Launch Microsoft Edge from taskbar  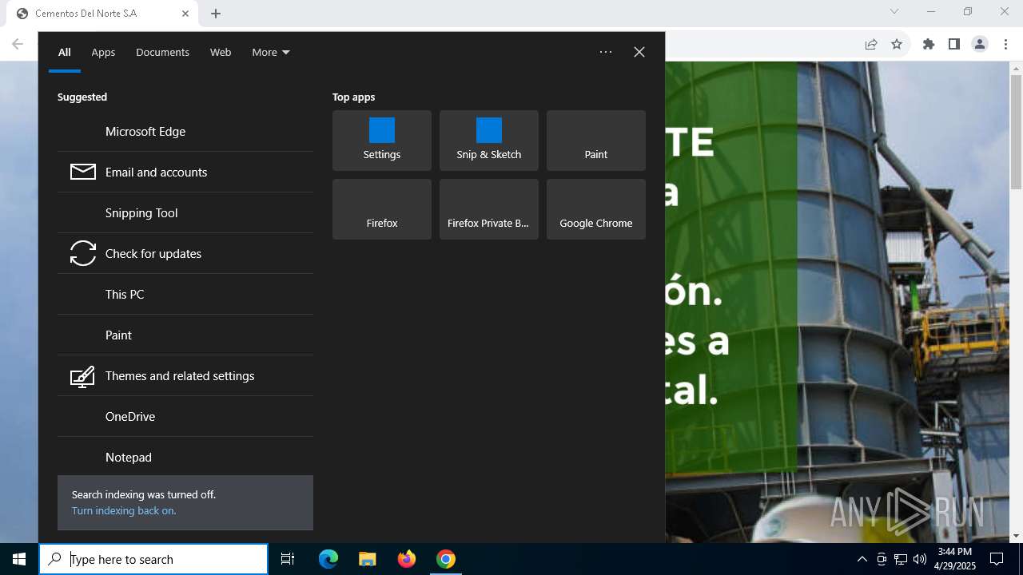(x=328, y=559)
